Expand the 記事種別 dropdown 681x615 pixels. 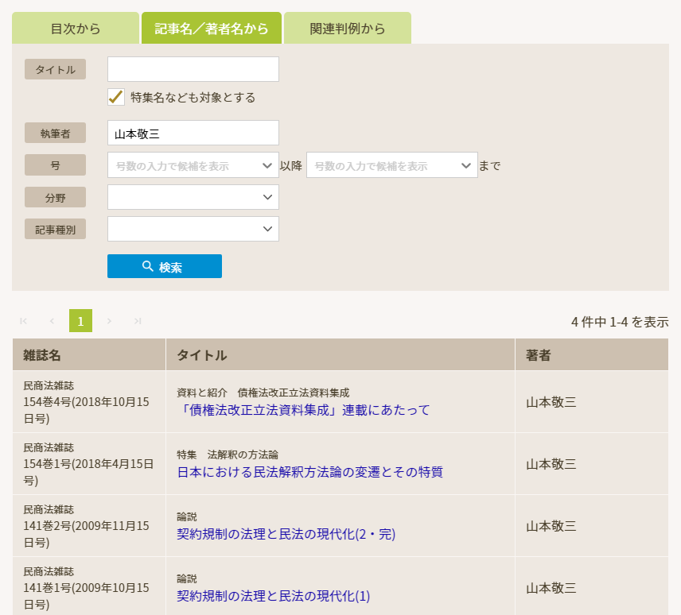[193, 229]
